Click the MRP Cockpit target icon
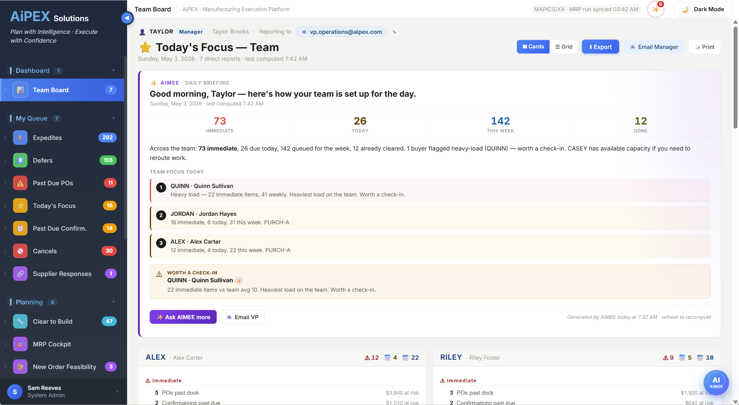The image size is (739, 405). [x=20, y=344]
